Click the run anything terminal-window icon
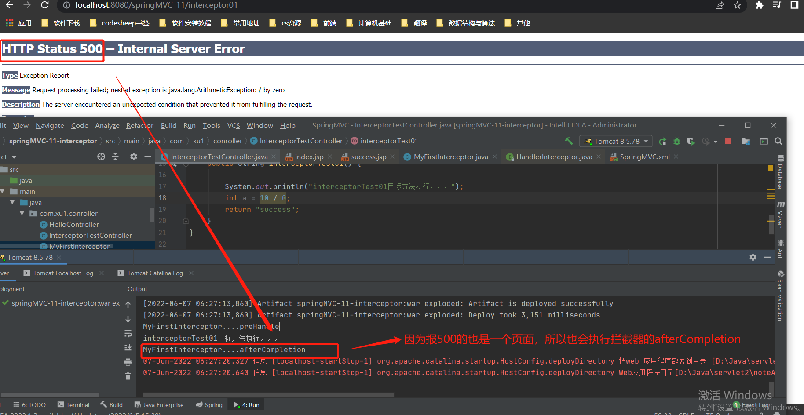 pyautogui.click(x=764, y=141)
